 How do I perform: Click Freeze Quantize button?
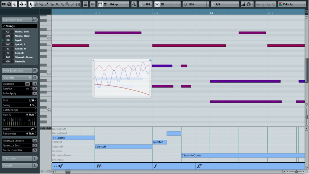click(35, 150)
